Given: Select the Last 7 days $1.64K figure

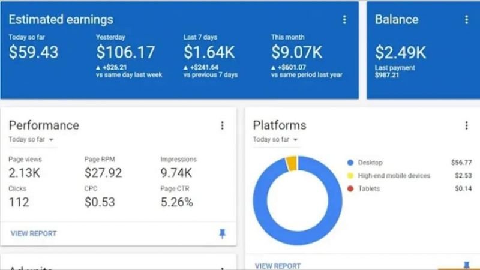Looking at the screenshot, I should click(x=209, y=52).
